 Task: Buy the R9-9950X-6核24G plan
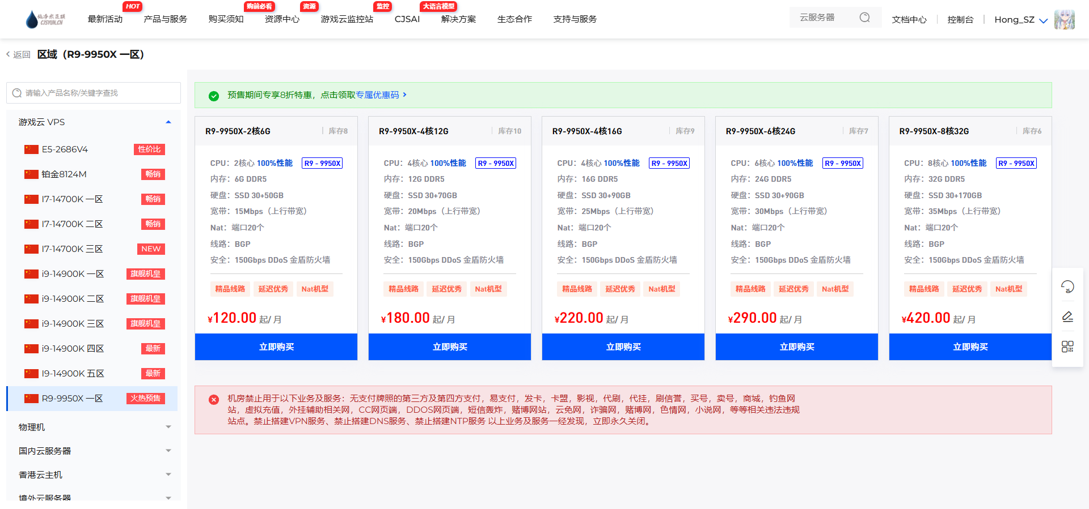click(x=797, y=347)
